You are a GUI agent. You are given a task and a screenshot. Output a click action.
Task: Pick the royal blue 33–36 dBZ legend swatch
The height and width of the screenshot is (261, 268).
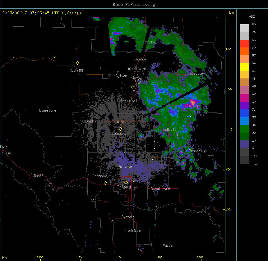pyautogui.click(x=244, y=113)
